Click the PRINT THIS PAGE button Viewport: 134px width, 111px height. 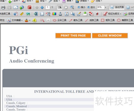[x=73, y=36]
